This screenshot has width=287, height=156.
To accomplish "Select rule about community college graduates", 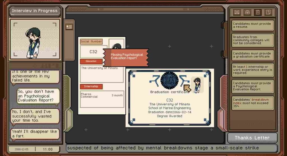I will 253,40.
